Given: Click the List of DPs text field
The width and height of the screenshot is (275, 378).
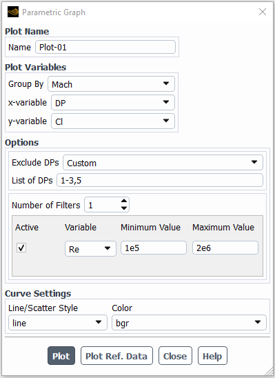Looking at the screenshot, I should click(x=160, y=180).
